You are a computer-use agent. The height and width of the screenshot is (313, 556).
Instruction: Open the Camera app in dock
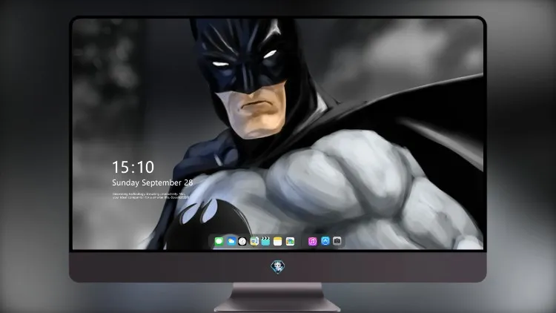pyautogui.click(x=337, y=241)
